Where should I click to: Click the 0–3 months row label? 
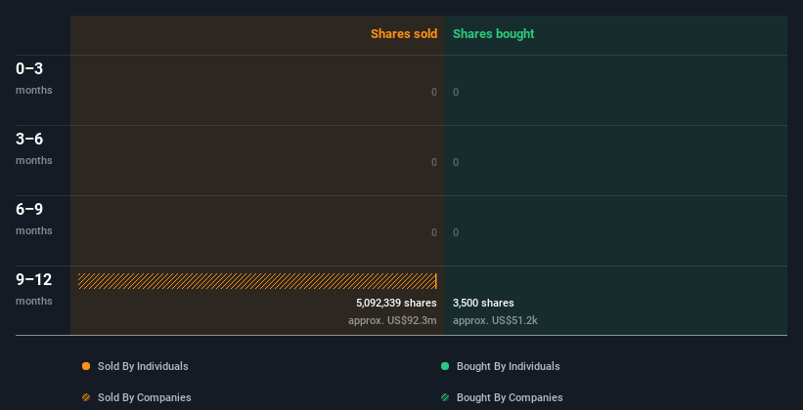[34, 78]
